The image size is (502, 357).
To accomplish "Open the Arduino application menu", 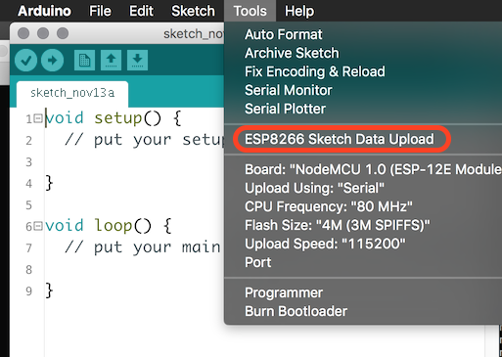I will (44, 11).
